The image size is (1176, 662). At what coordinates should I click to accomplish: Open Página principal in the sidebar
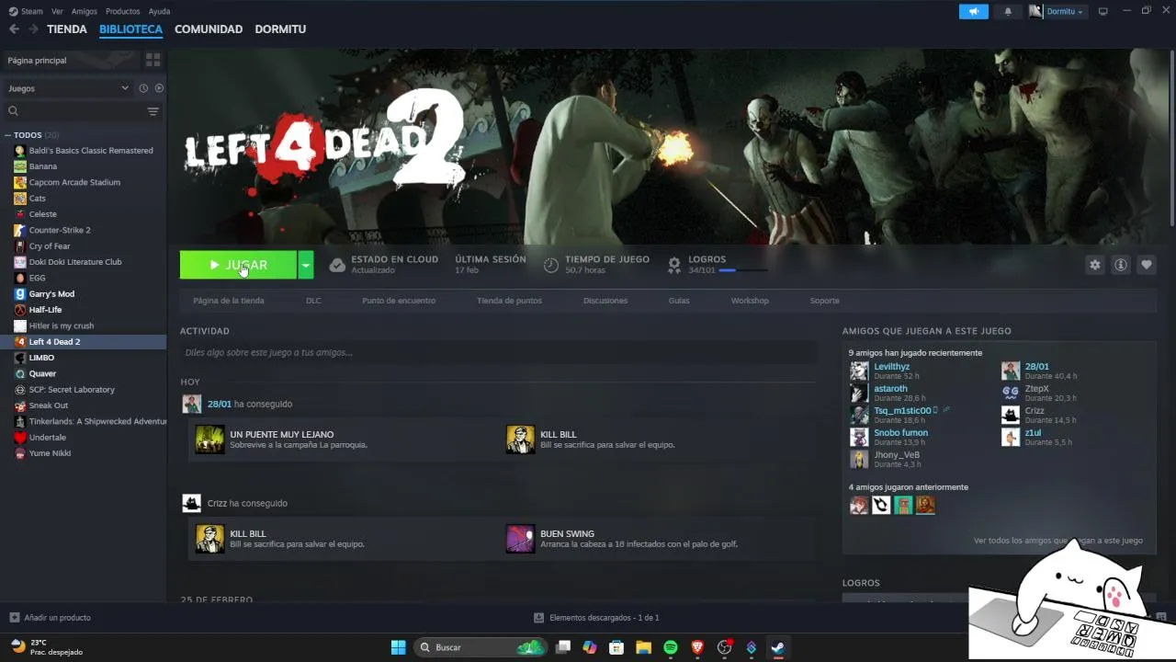[71, 60]
